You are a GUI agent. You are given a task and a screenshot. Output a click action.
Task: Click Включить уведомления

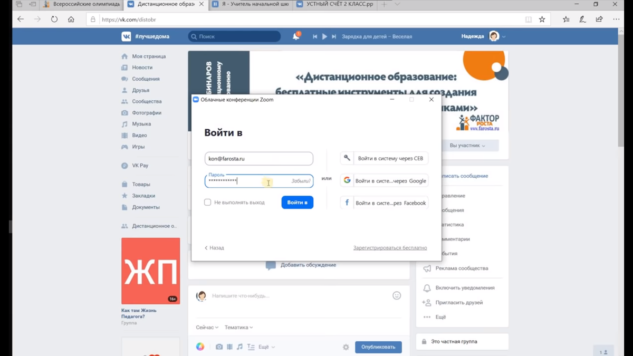click(465, 288)
